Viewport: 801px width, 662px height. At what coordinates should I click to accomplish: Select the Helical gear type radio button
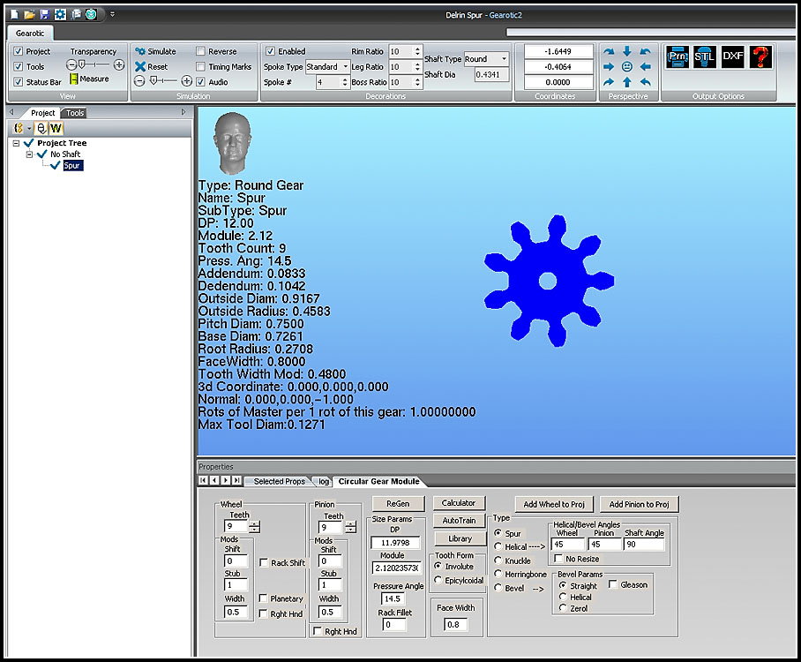click(x=498, y=547)
